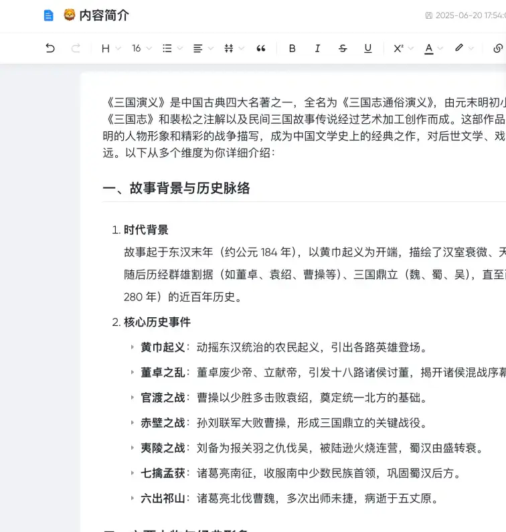Click the text 巩固蜀汉后方
This screenshot has height=532, width=506.
[x=420, y=473]
